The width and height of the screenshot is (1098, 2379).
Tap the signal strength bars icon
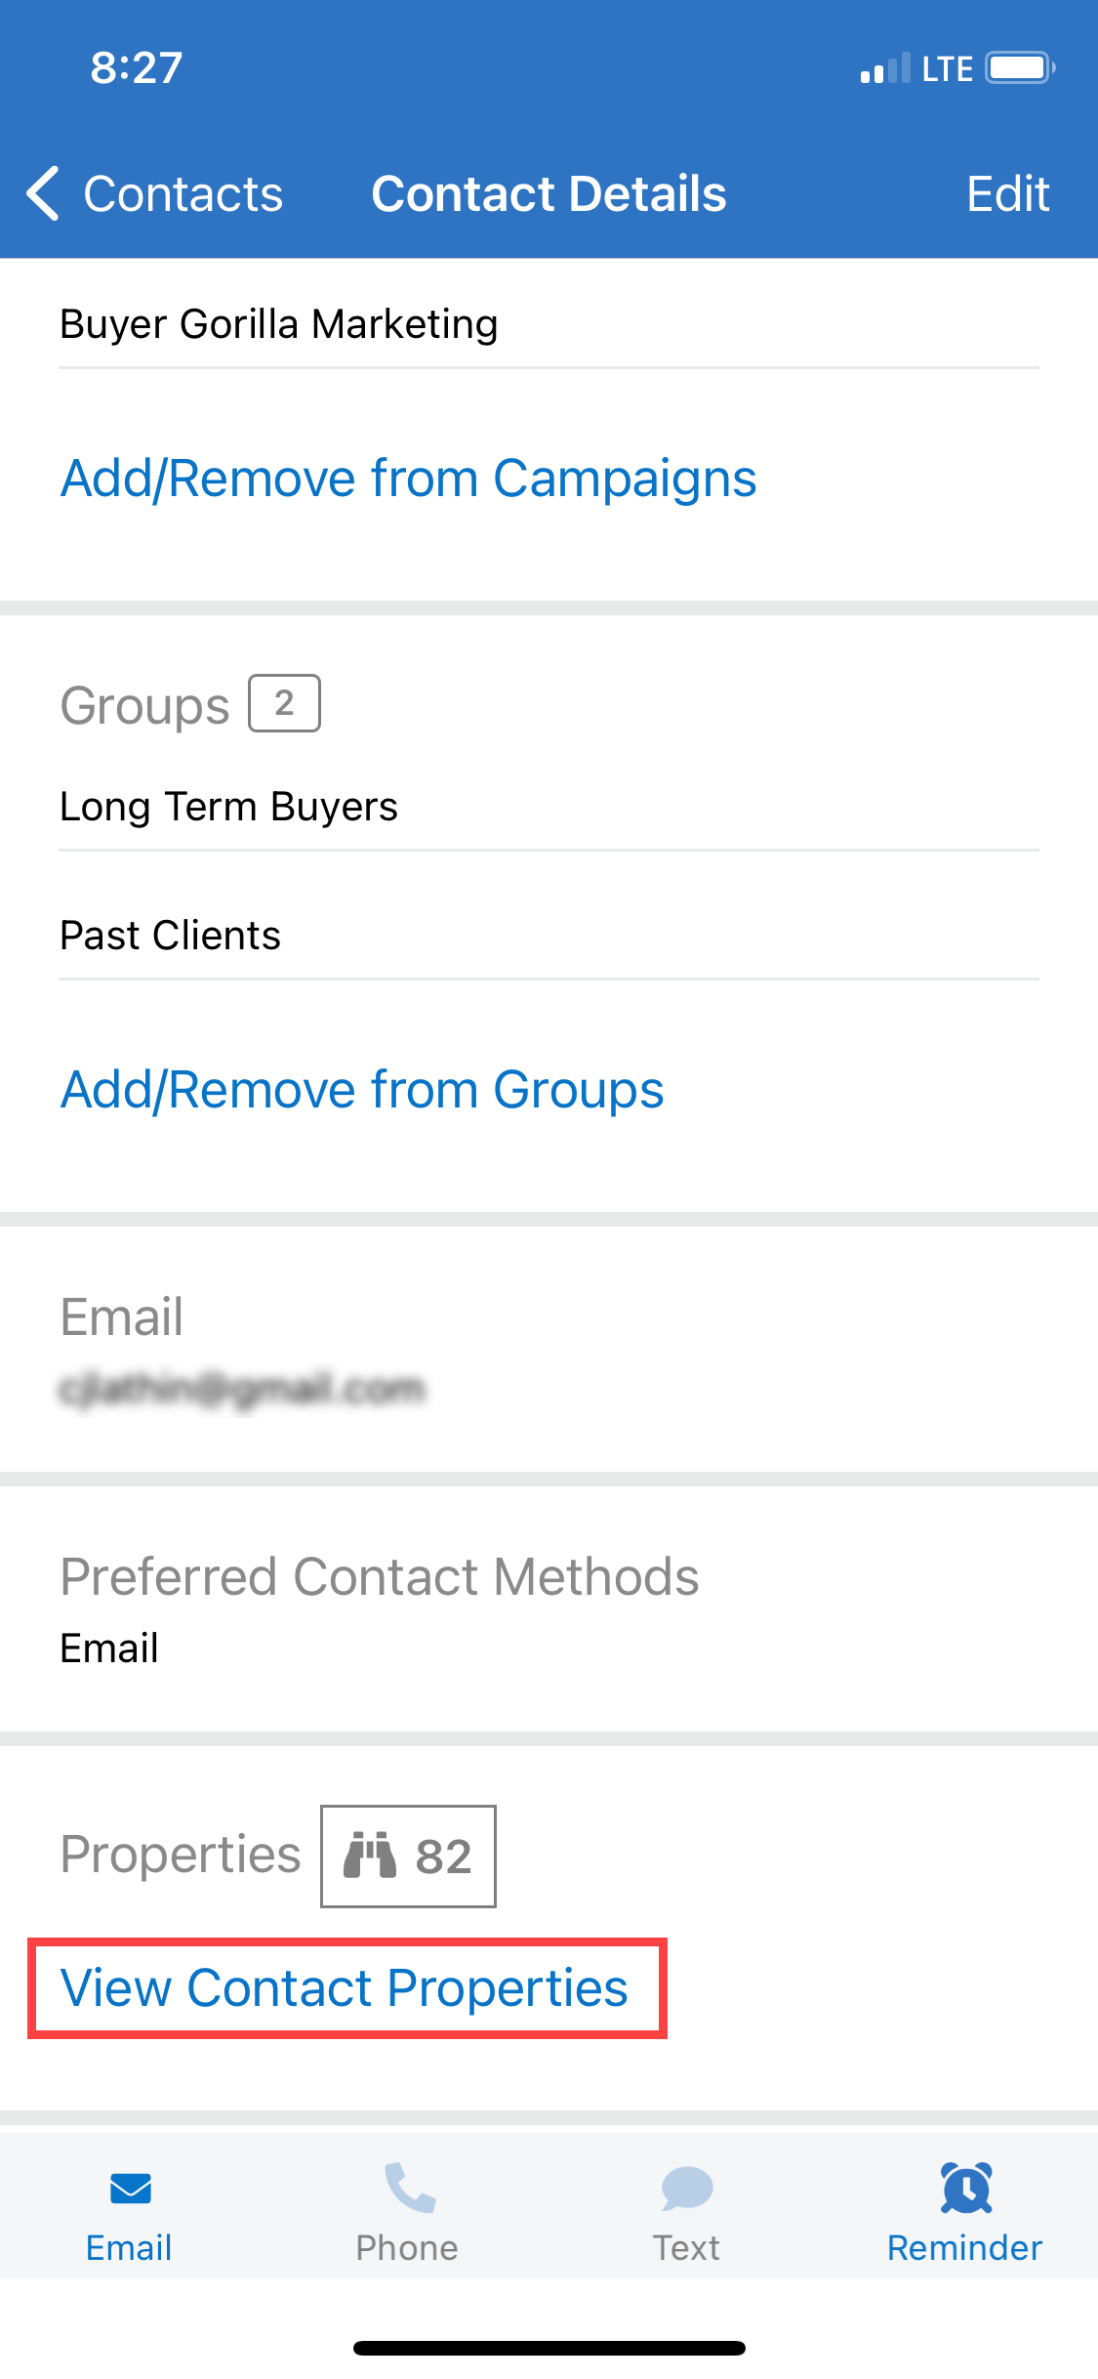[x=885, y=68]
